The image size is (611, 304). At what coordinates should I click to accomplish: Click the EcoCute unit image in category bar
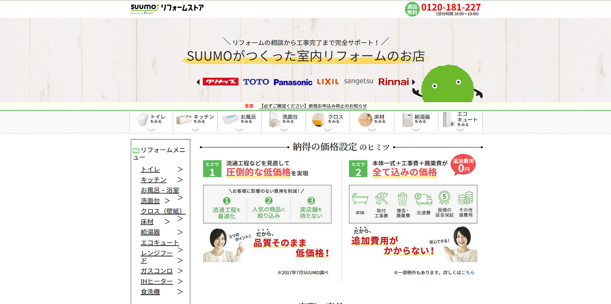[449, 119]
